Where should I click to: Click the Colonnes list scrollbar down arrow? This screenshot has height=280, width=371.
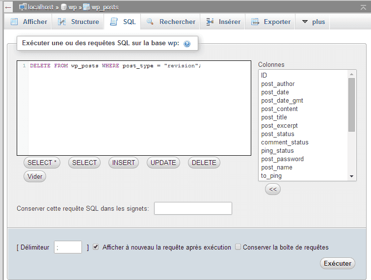pos(351,176)
